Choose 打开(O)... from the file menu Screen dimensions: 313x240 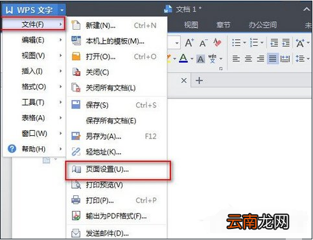click(117, 57)
